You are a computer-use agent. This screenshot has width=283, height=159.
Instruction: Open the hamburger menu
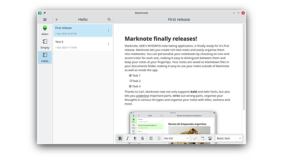45,20
